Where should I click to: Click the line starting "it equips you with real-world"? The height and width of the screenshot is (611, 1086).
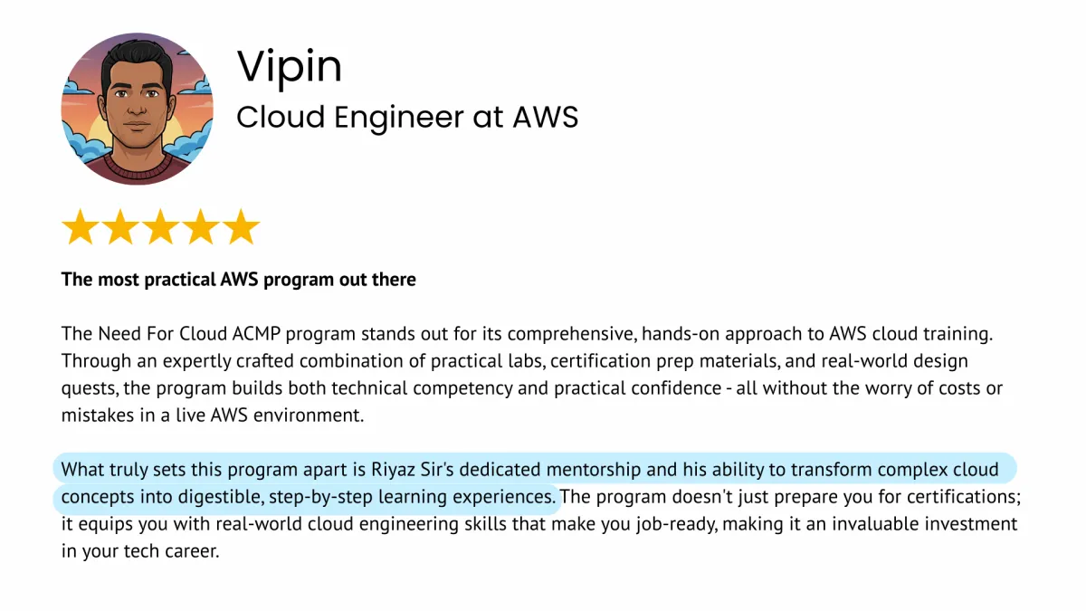pos(539,524)
